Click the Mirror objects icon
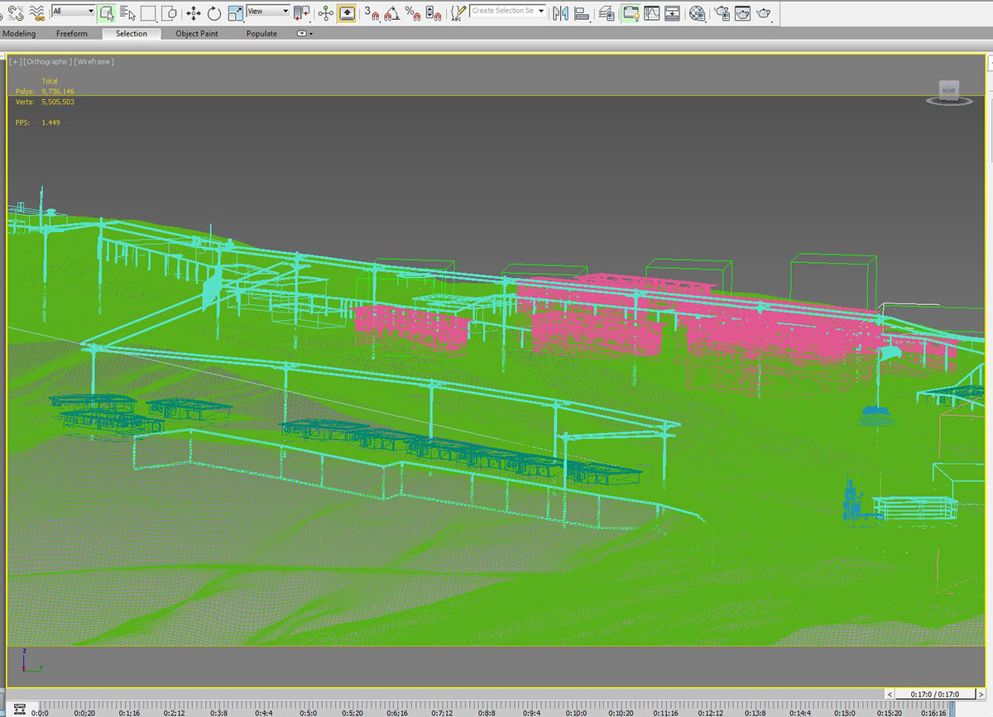Image resolution: width=993 pixels, height=717 pixels. 561,12
